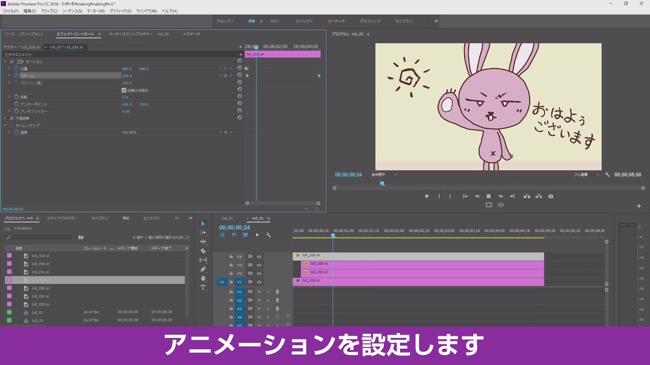Select the Pen tool
The width and height of the screenshot is (650, 365).
coord(203,269)
